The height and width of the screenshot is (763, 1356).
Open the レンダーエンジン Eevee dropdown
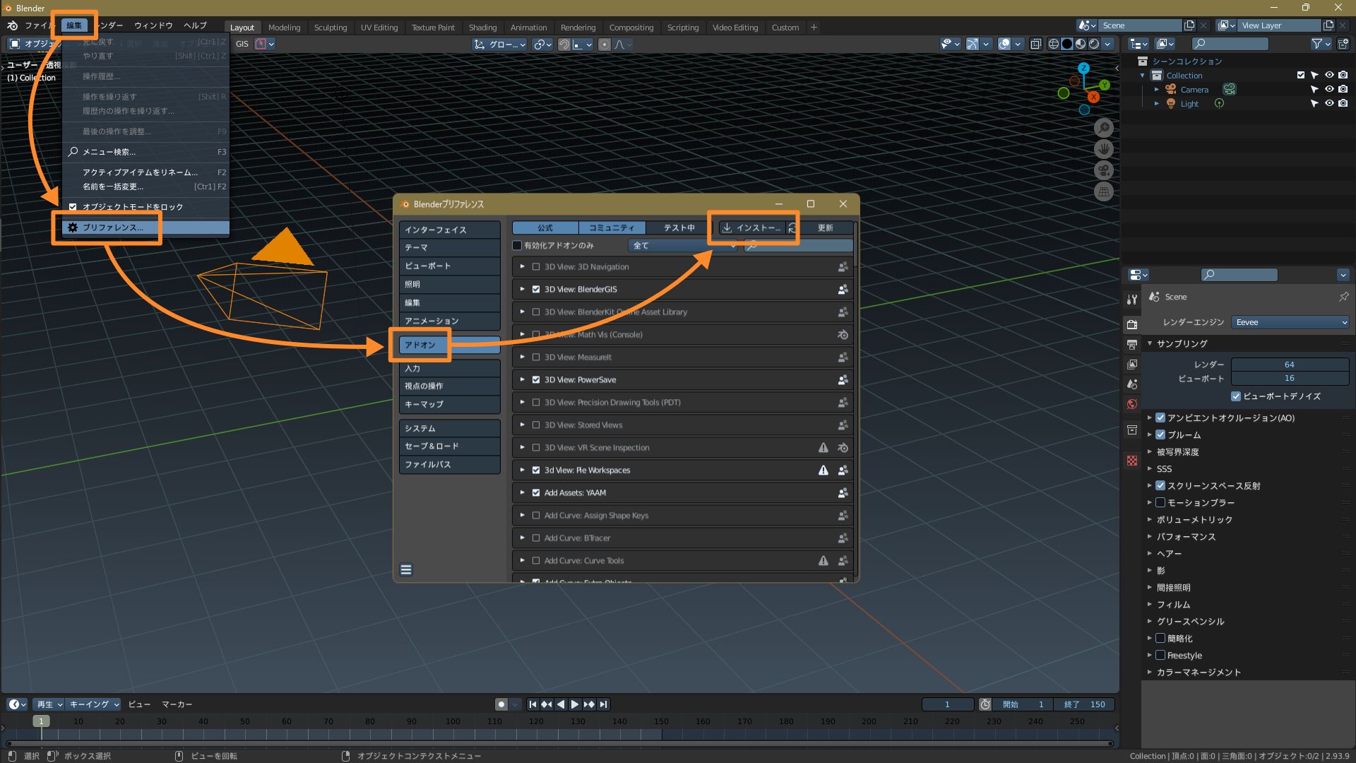click(1290, 322)
